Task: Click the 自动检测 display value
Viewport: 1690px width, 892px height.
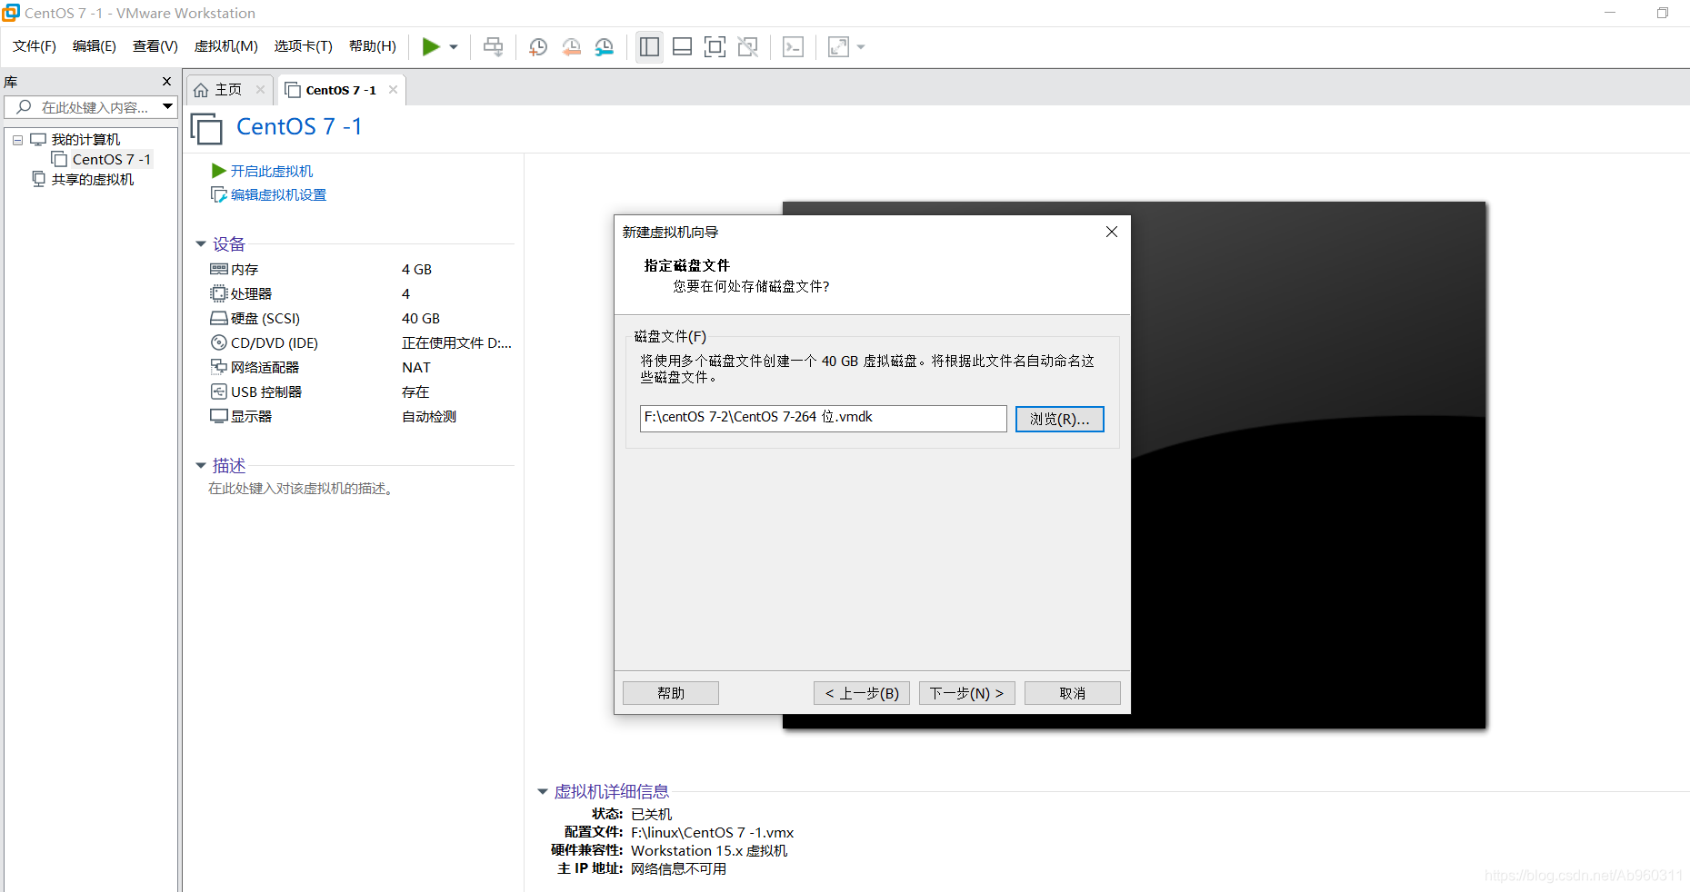Action: 429,416
